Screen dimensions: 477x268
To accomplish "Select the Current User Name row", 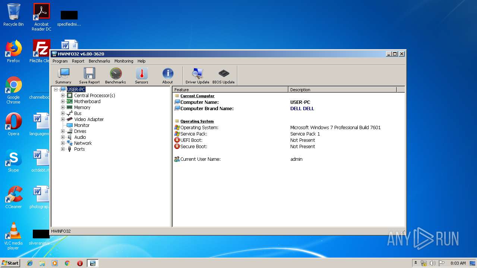I will tap(289, 159).
